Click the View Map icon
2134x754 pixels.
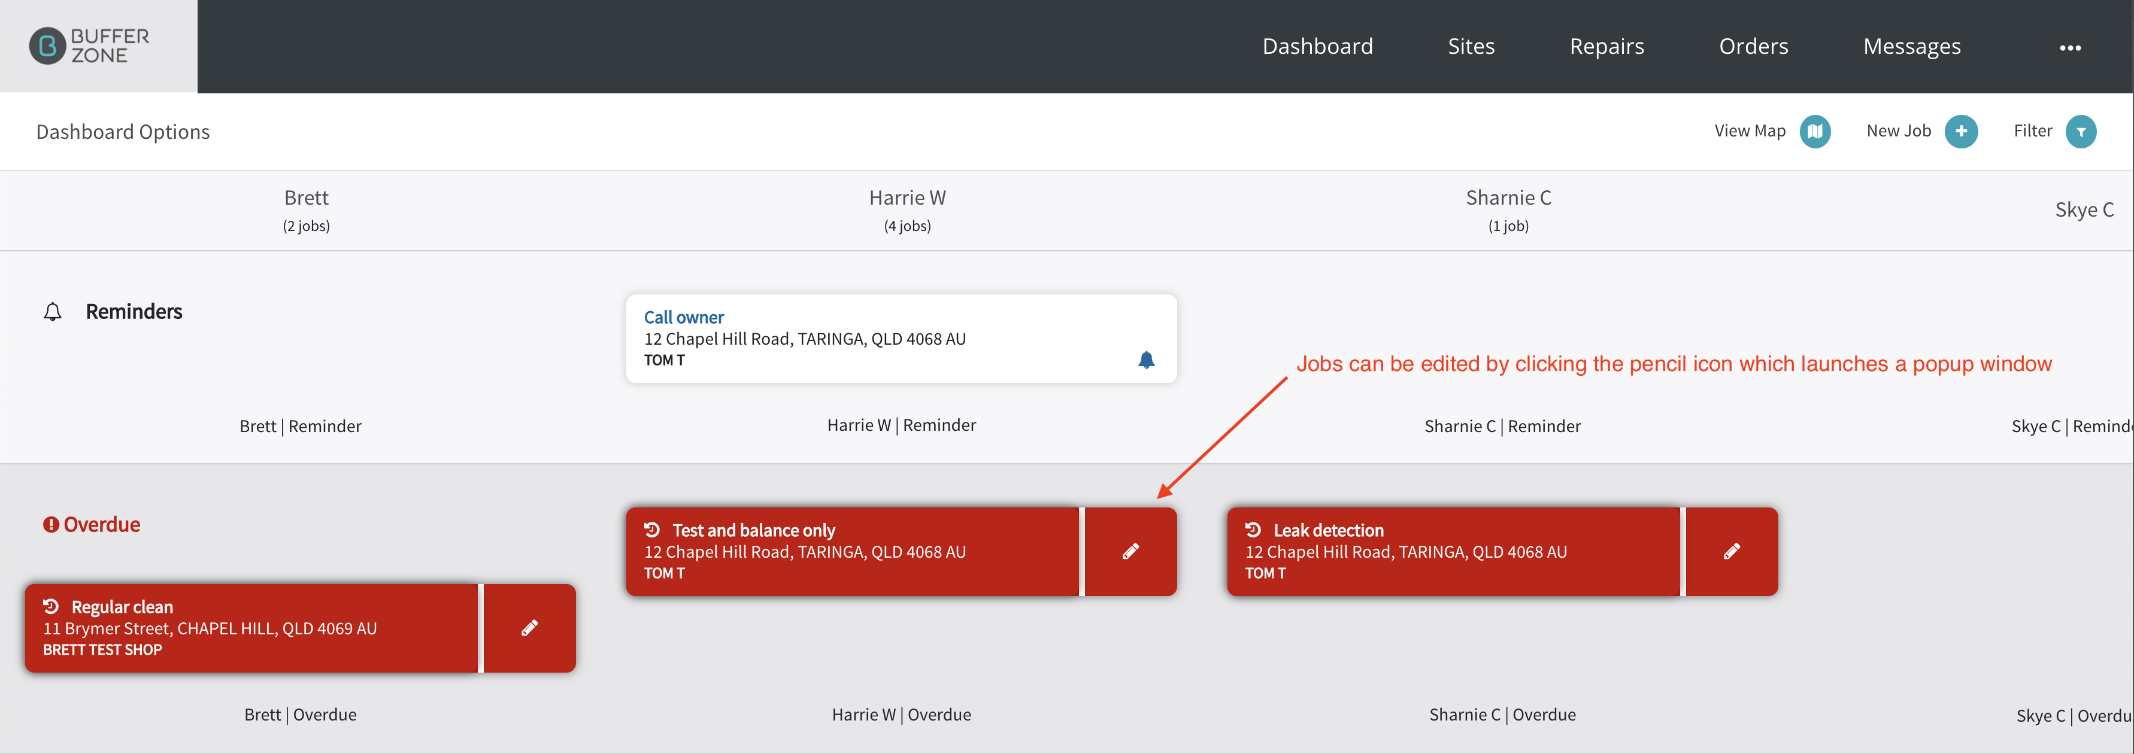(x=1814, y=132)
